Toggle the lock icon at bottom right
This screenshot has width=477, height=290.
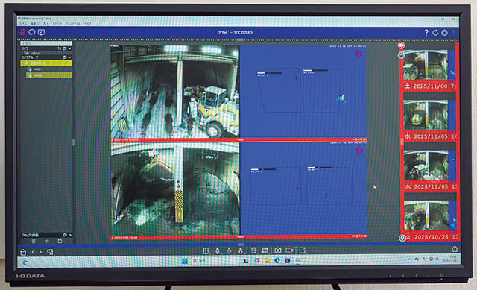455,249
